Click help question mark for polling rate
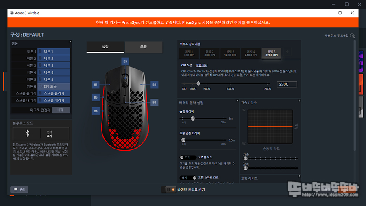Image resolution: width=366 pixels, height=206 pixels. tap(299, 176)
